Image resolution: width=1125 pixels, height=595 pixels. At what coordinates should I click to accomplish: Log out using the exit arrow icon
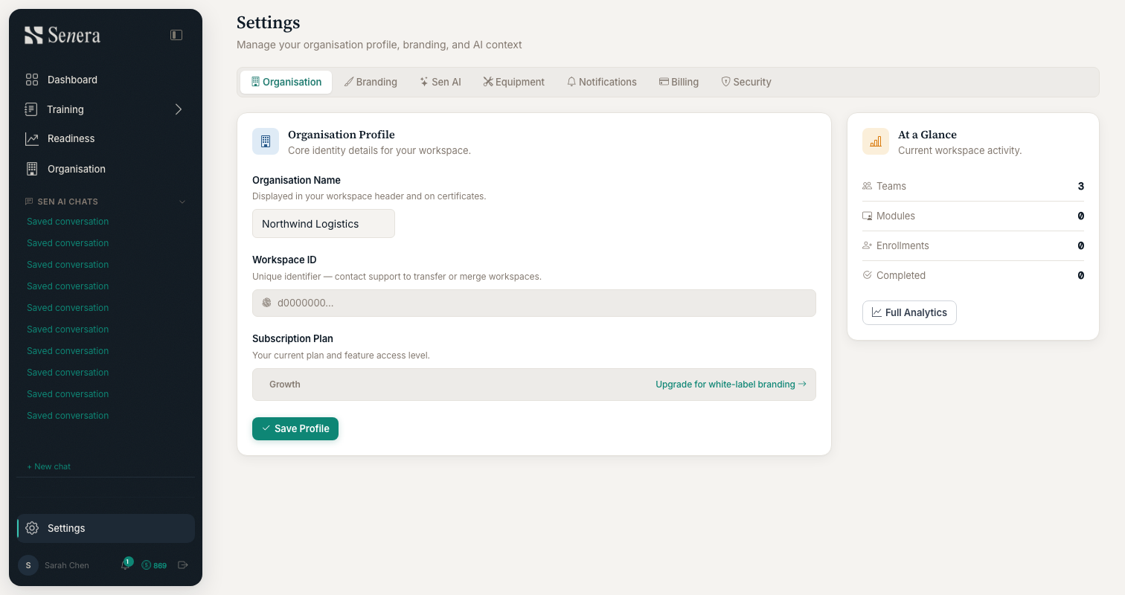[183, 565]
